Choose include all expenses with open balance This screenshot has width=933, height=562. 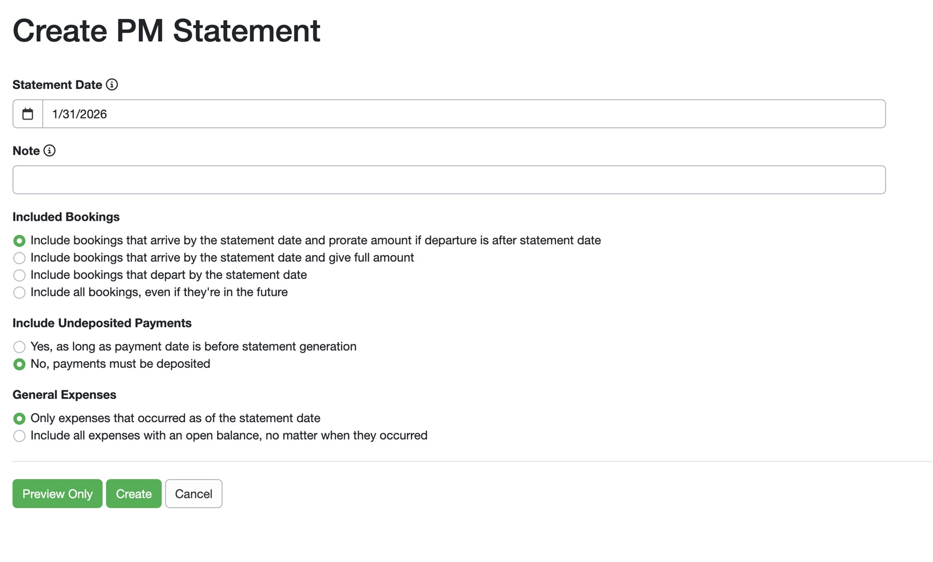coord(19,436)
